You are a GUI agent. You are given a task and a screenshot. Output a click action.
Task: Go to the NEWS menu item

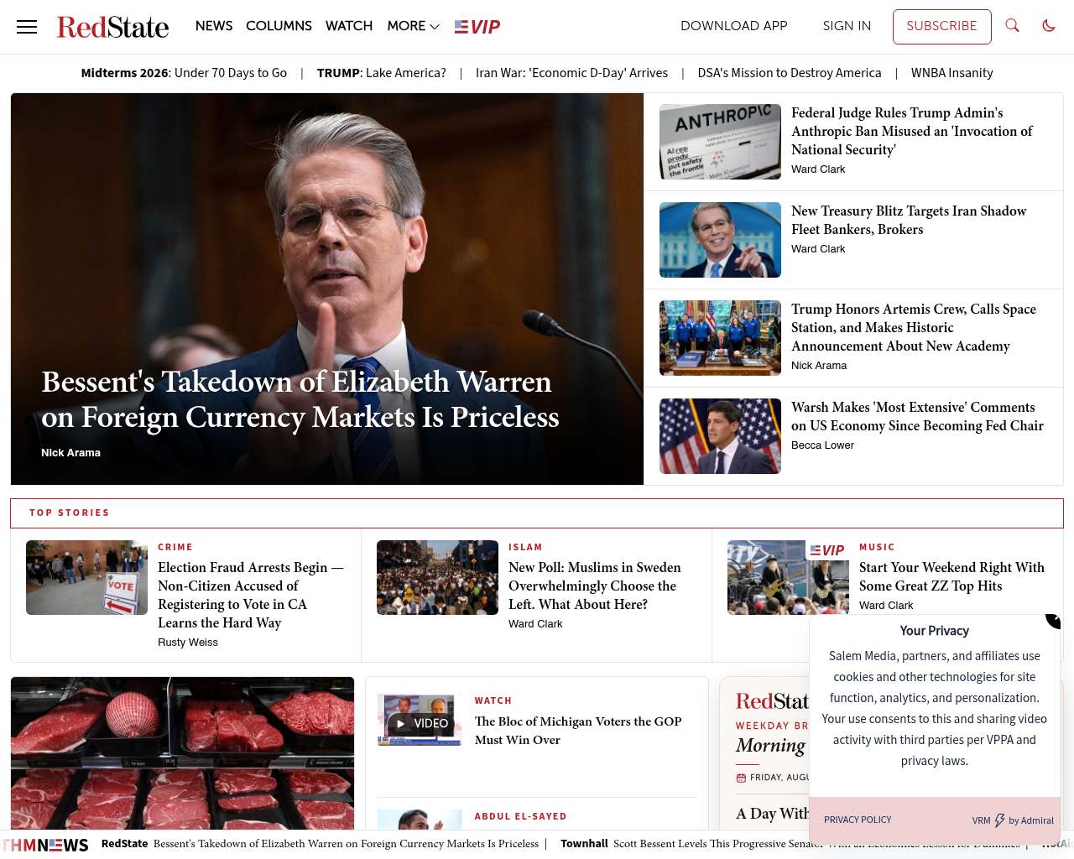(x=214, y=26)
